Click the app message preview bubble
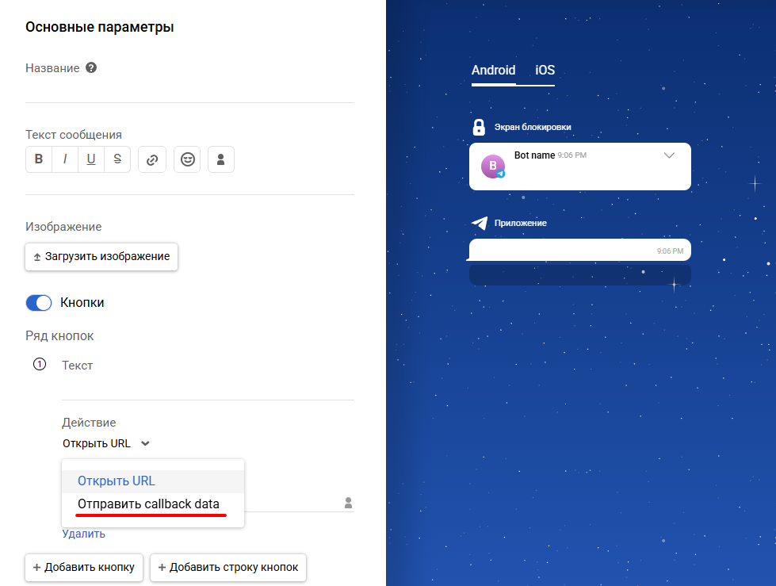 click(579, 250)
